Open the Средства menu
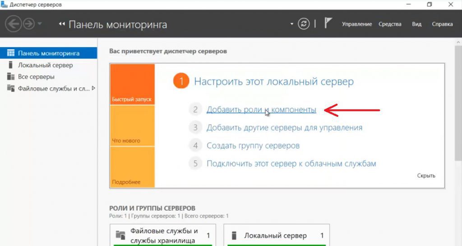This screenshot has width=462, height=246. [x=390, y=24]
